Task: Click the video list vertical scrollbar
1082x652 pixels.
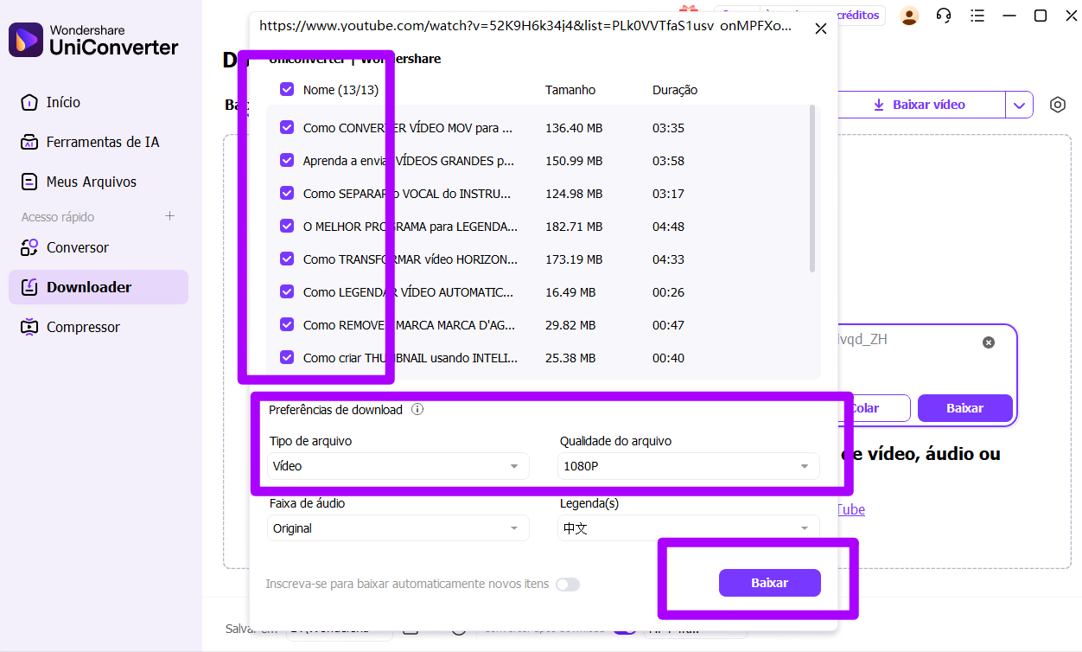Action: (x=812, y=189)
